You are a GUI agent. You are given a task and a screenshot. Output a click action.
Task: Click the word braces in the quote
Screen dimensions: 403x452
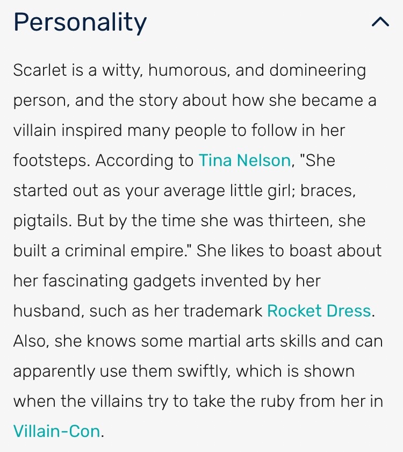(x=328, y=191)
